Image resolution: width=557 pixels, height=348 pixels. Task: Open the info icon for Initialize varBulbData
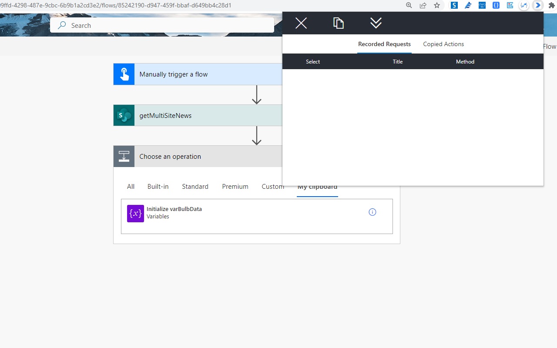pos(372,212)
